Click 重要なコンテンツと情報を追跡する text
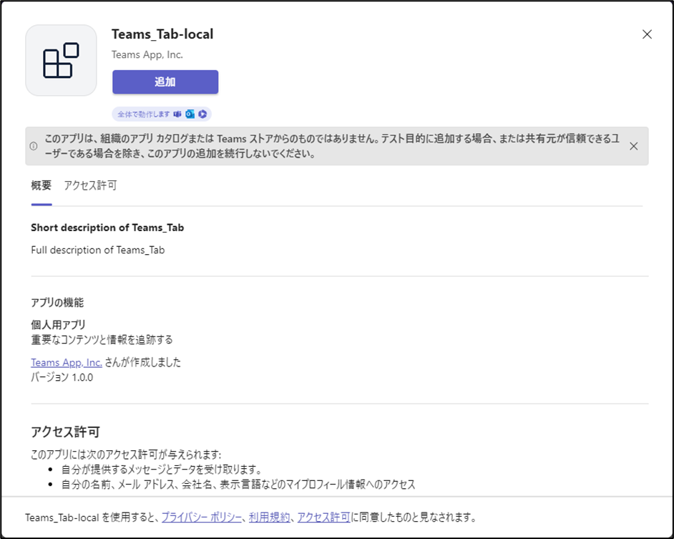This screenshot has height=539, width=674. 102,340
